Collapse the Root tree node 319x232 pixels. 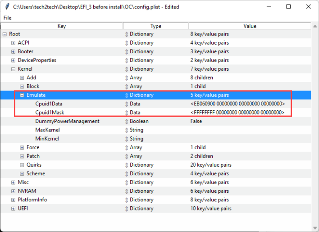[x=5, y=34]
